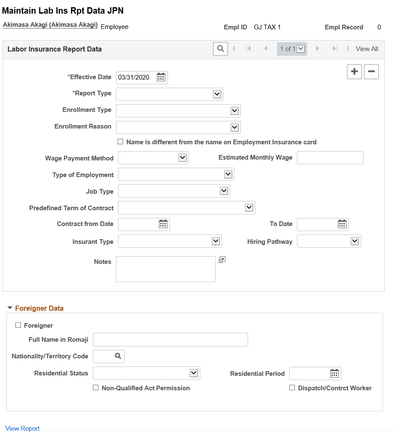Click the search icon in Labor Insurance Report Data
The height and width of the screenshot is (432, 398).
point(220,49)
